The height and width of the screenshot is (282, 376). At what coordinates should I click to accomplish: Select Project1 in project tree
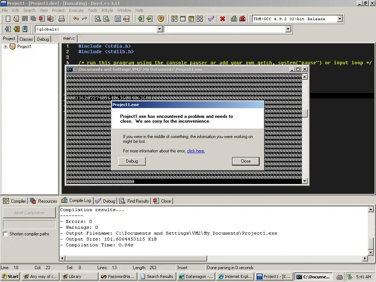(24, 47)
